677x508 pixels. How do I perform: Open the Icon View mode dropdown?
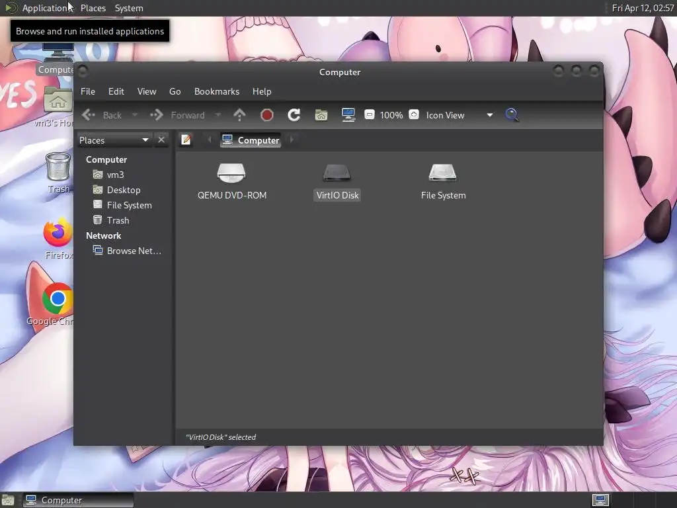point(459,115)
